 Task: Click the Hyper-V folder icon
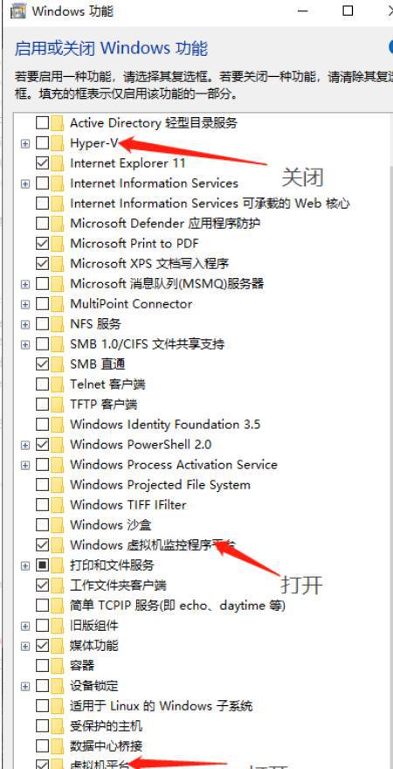pos(58,142)
